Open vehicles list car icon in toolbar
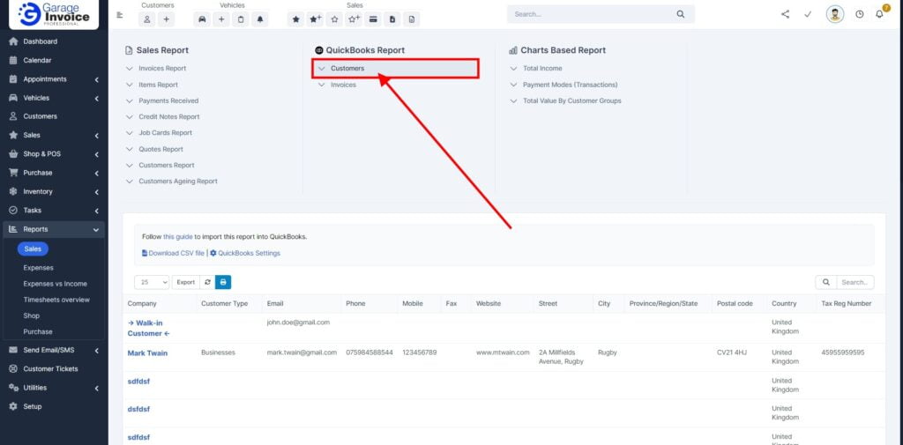903x445 pixels. 202,19
